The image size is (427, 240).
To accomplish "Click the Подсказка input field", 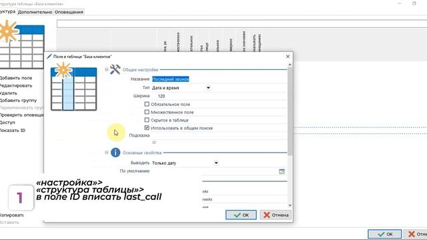I will point(219,135).
